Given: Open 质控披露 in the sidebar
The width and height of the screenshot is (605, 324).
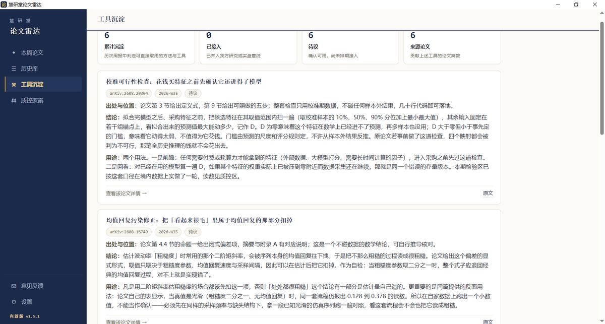Looking at the screenshot, I should (x=43, y=100).
